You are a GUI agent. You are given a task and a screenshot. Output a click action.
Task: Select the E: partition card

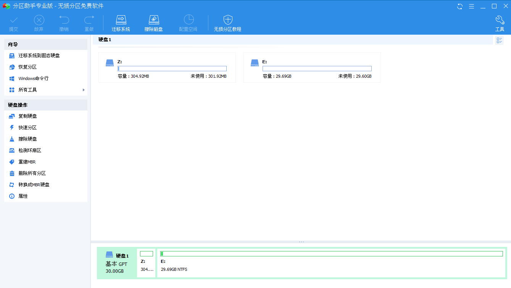[312, 67]
